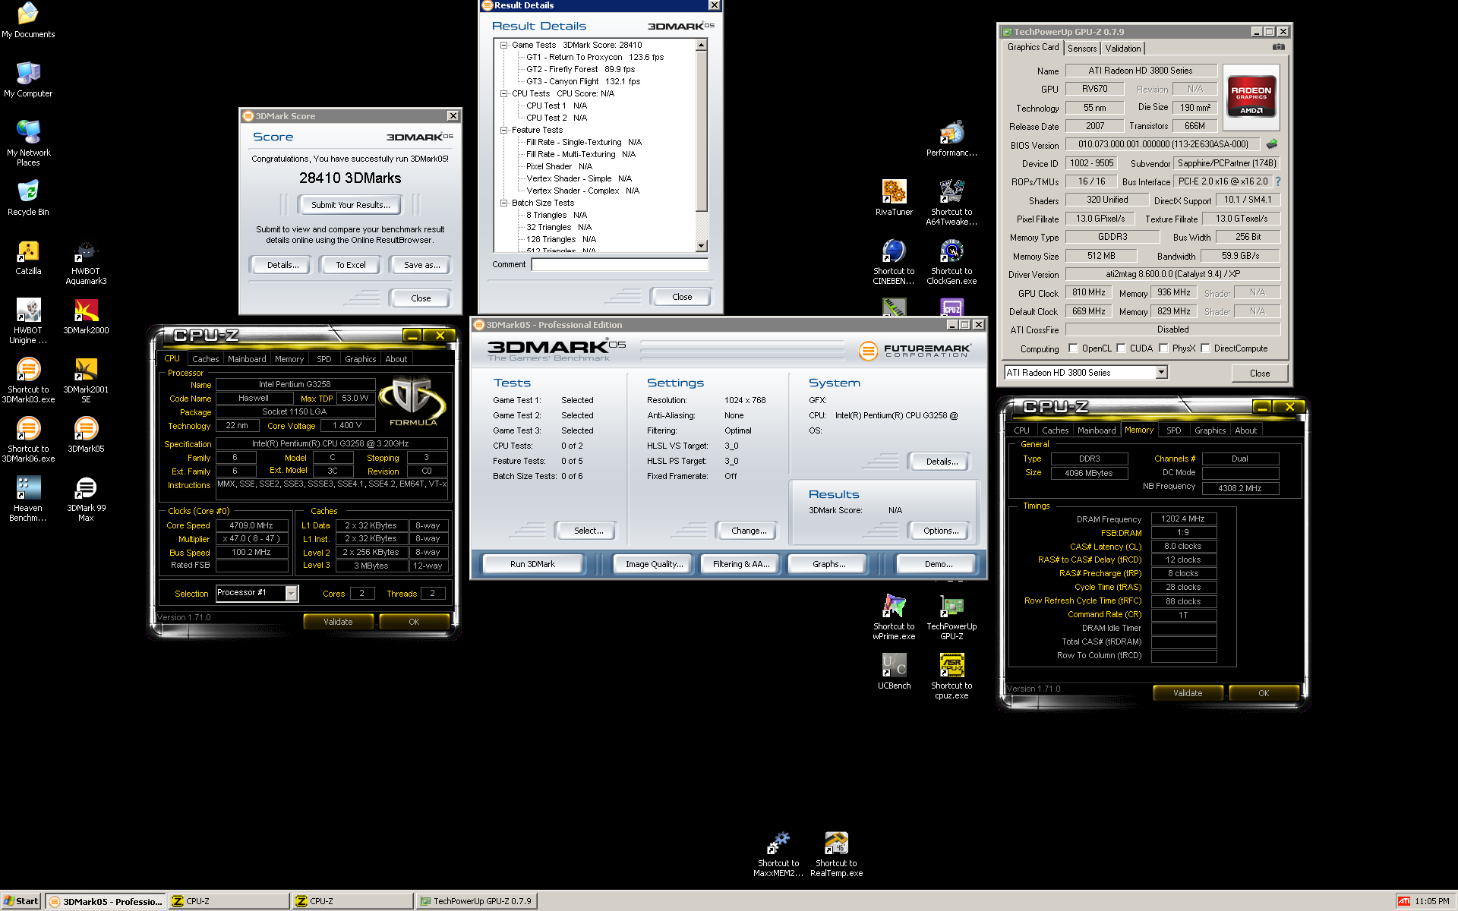
Task: Open Mainboard tab in left CPU-Z
Action: coord(247,359)
